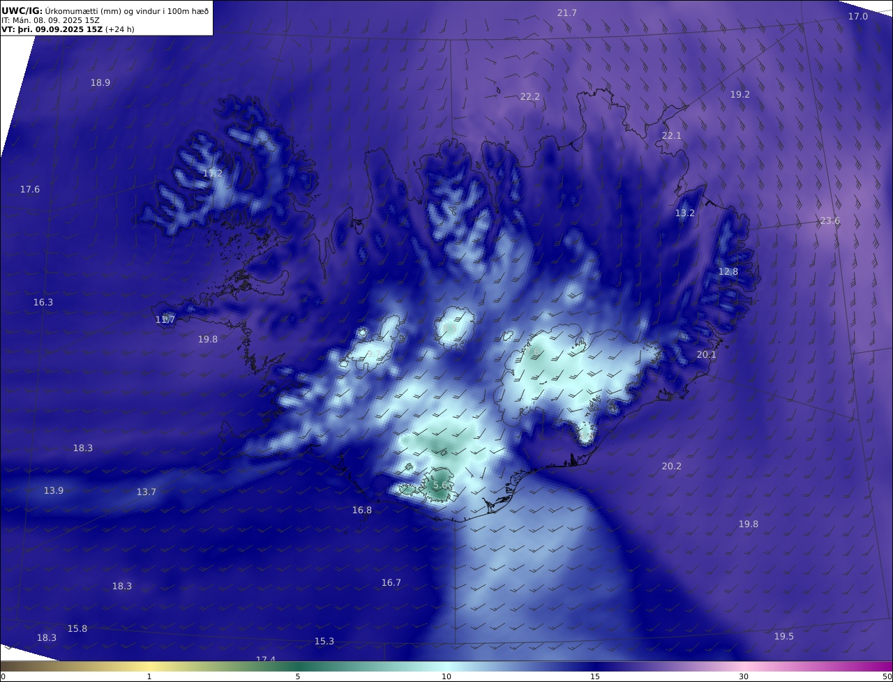Click the 17.6 value label
Screen dimensions: 893x682
[30, 189]
